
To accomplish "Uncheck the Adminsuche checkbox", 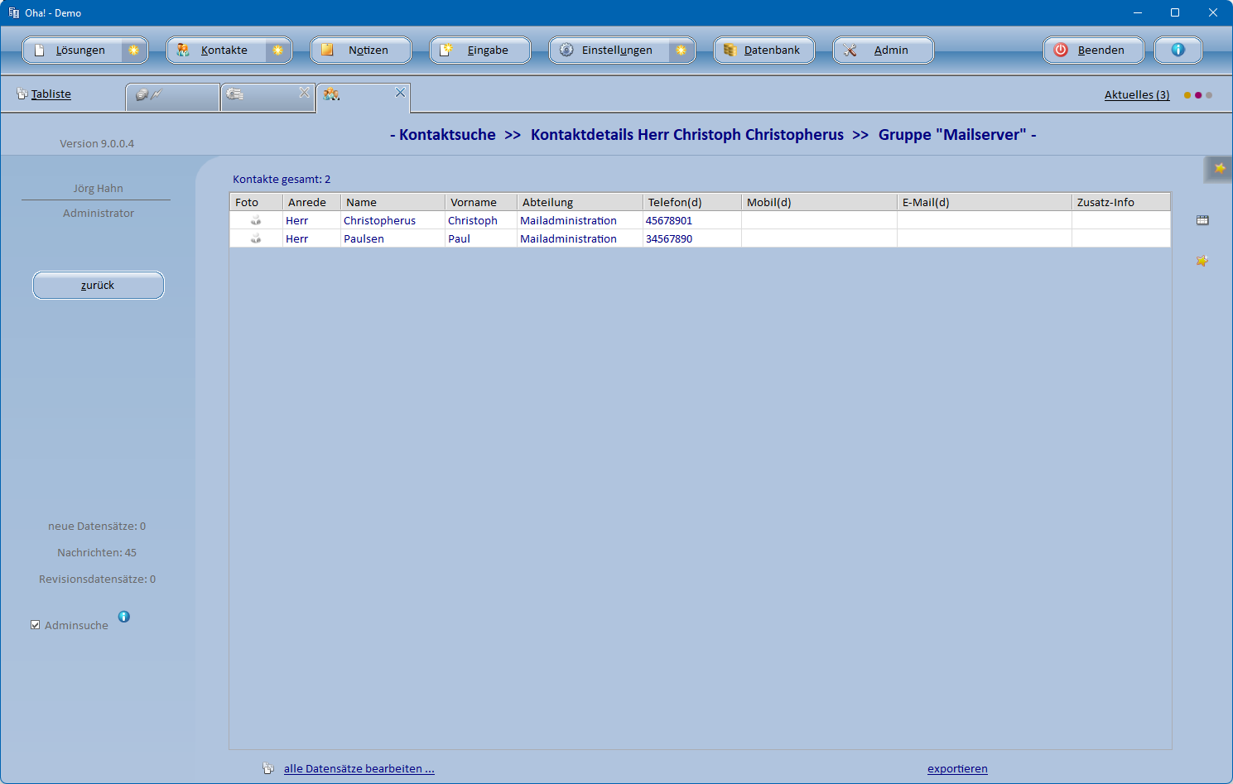I will click(x=36, y=625).
